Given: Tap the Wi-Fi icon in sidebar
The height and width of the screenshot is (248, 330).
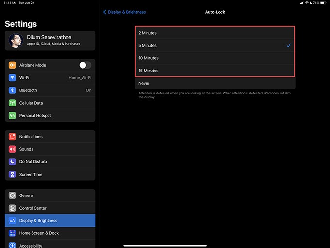Looking at the screenshot, I should [12, 78].
